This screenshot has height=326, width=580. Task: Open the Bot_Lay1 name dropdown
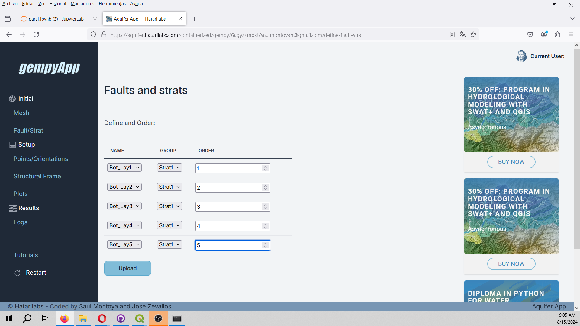click(x=124, y=167)
